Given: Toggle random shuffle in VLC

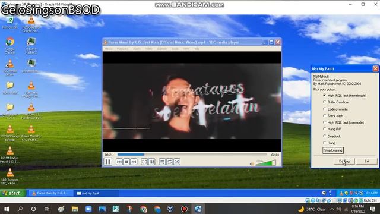Looking at the screenshot, I should pos(177,162).
